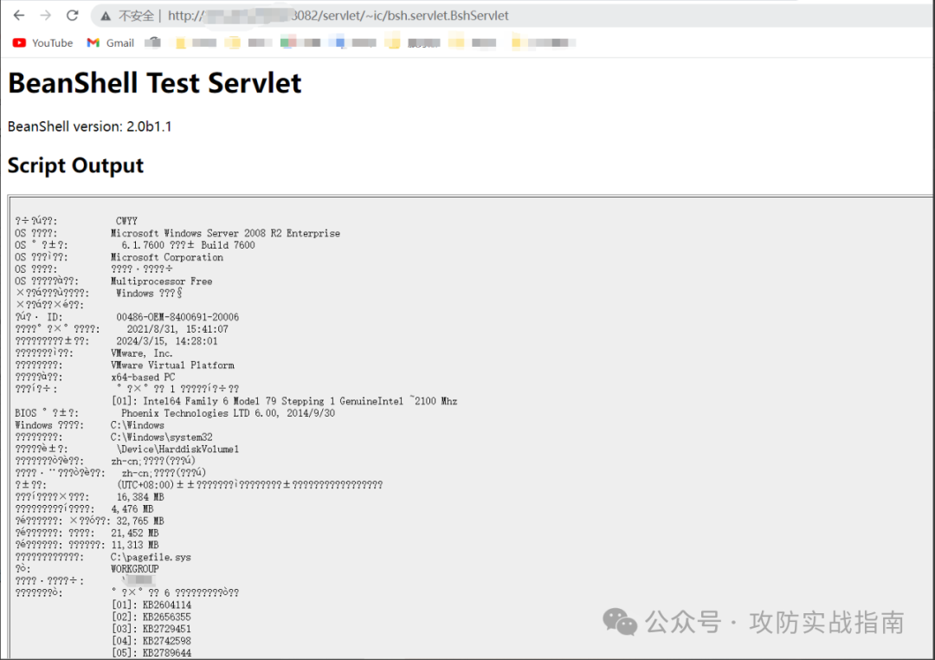Click the "6.1.7600" Build 7600 version line

click(x=189, y=245)
